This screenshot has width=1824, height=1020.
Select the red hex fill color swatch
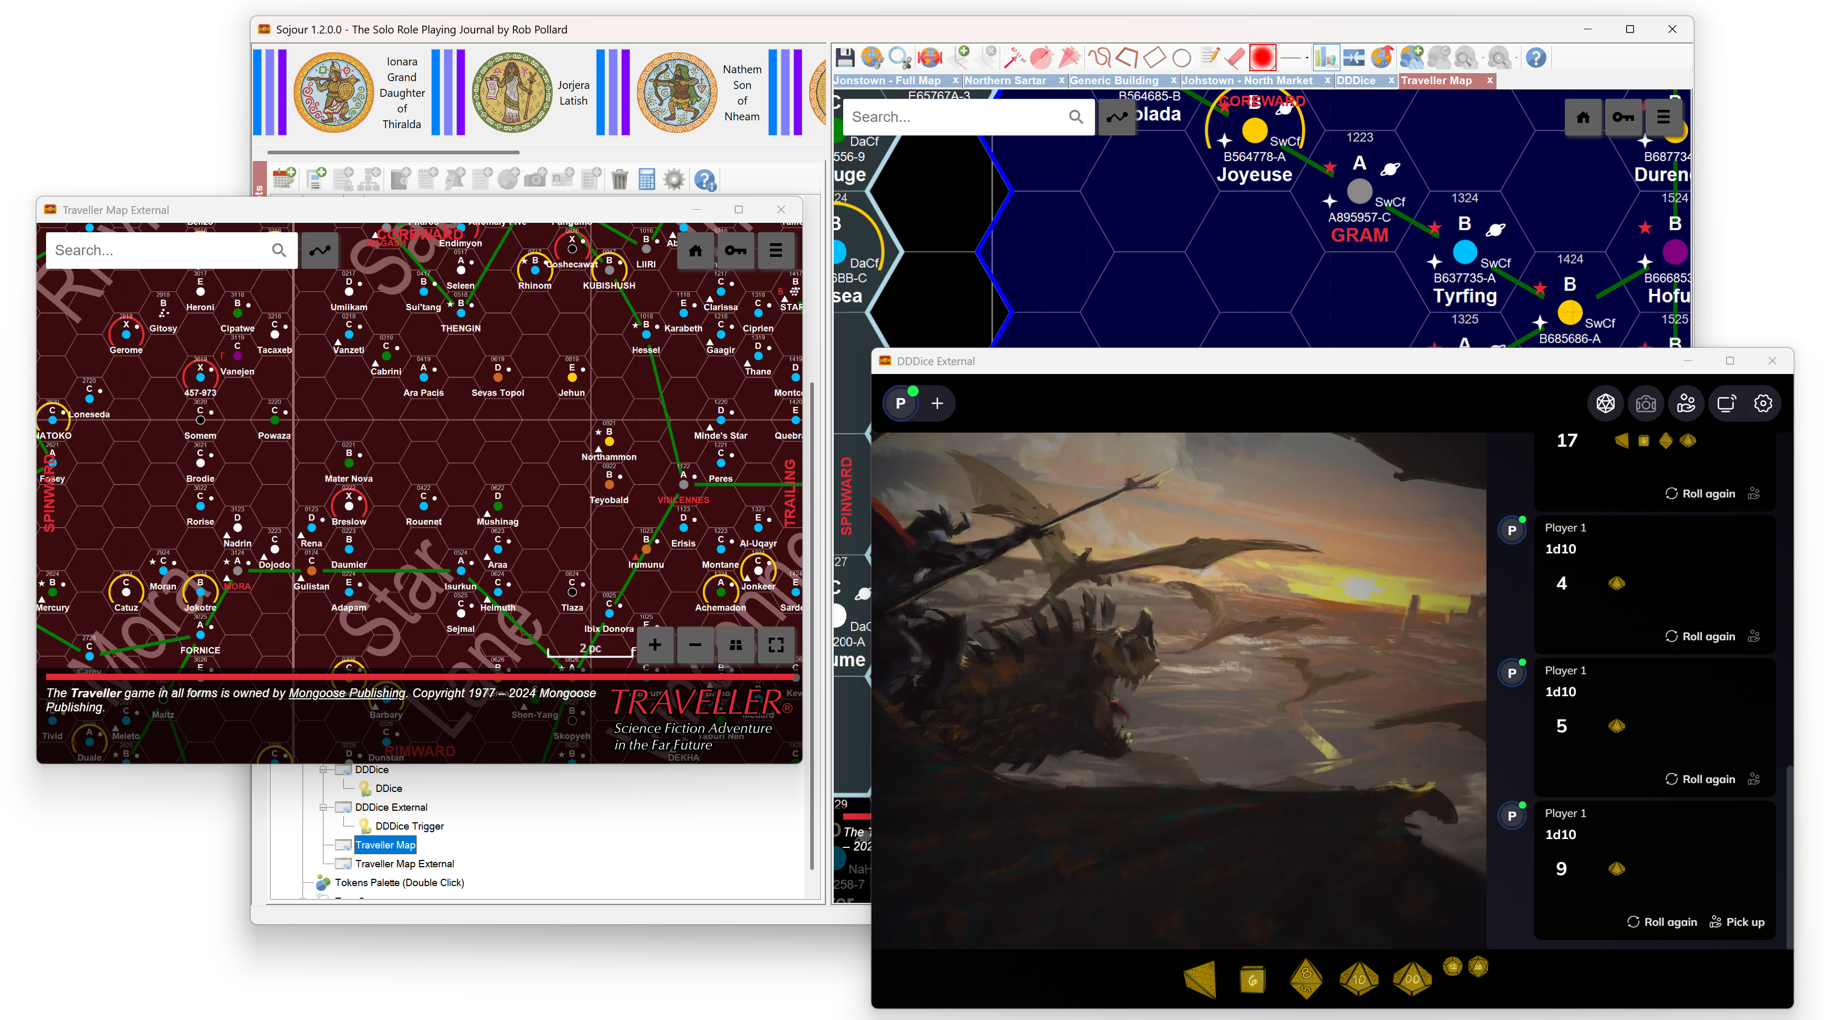(x=1262, y=58)
